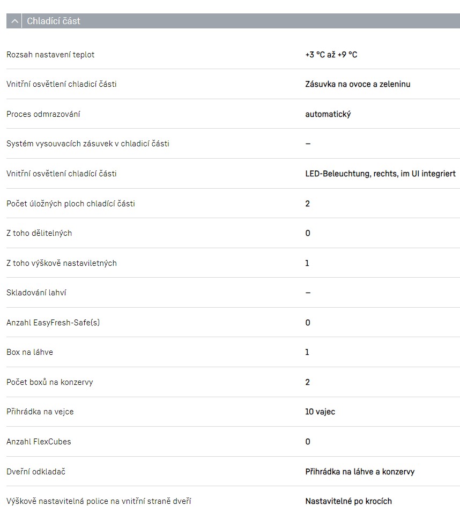Click the Anzahl FlexCubes label
This screenshot has height=513, width=460.
point(39,442)
